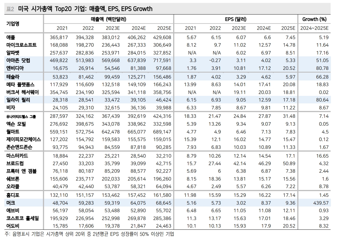Click the footnote starting with '주: 음영표시 기업은'

(89, 234)
